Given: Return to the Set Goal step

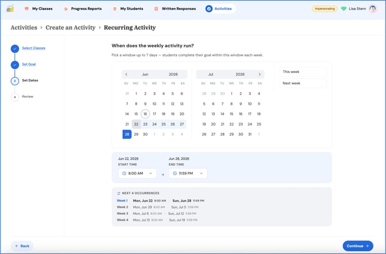Looking at the screenshot, I should click(x=29, y=65).
